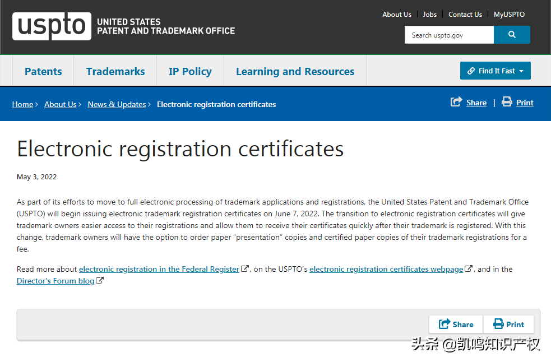Image resolution: width=551 pixels, height=362 pixels.
Task: Click the May 3, 2022 date
Action: (x=36, y=177)
